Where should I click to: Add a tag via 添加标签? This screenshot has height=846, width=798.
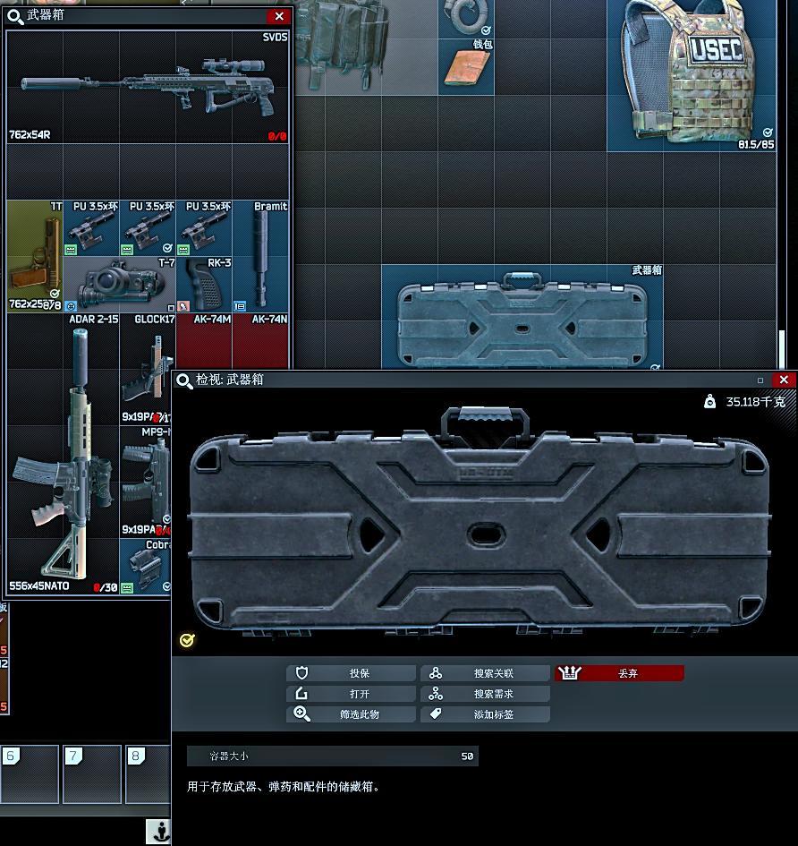(485, 714)
